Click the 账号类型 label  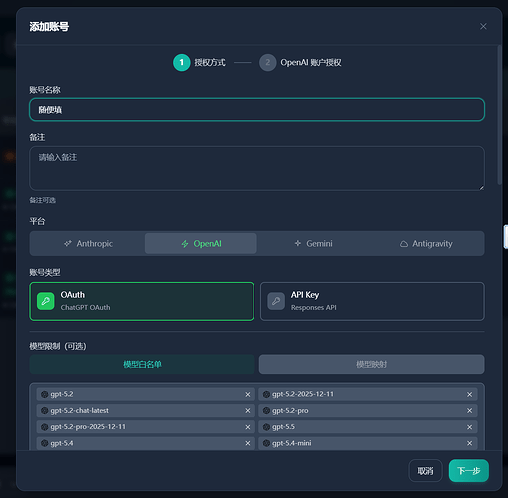click(45, 273)
